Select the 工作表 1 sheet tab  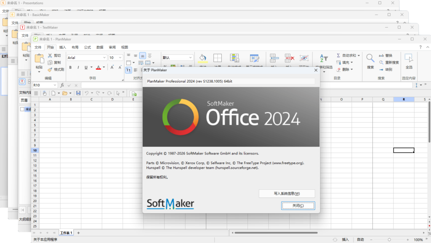(x=66, y=233)
